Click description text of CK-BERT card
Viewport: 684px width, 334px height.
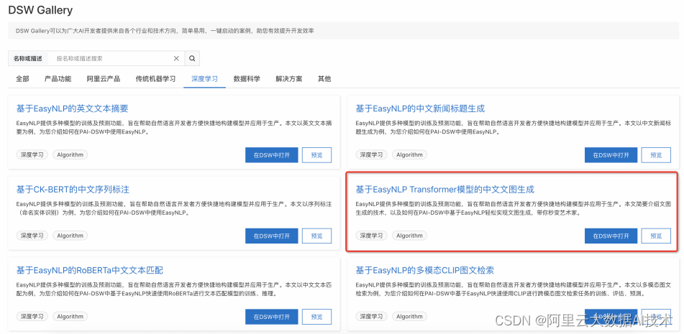click(174, 208)
